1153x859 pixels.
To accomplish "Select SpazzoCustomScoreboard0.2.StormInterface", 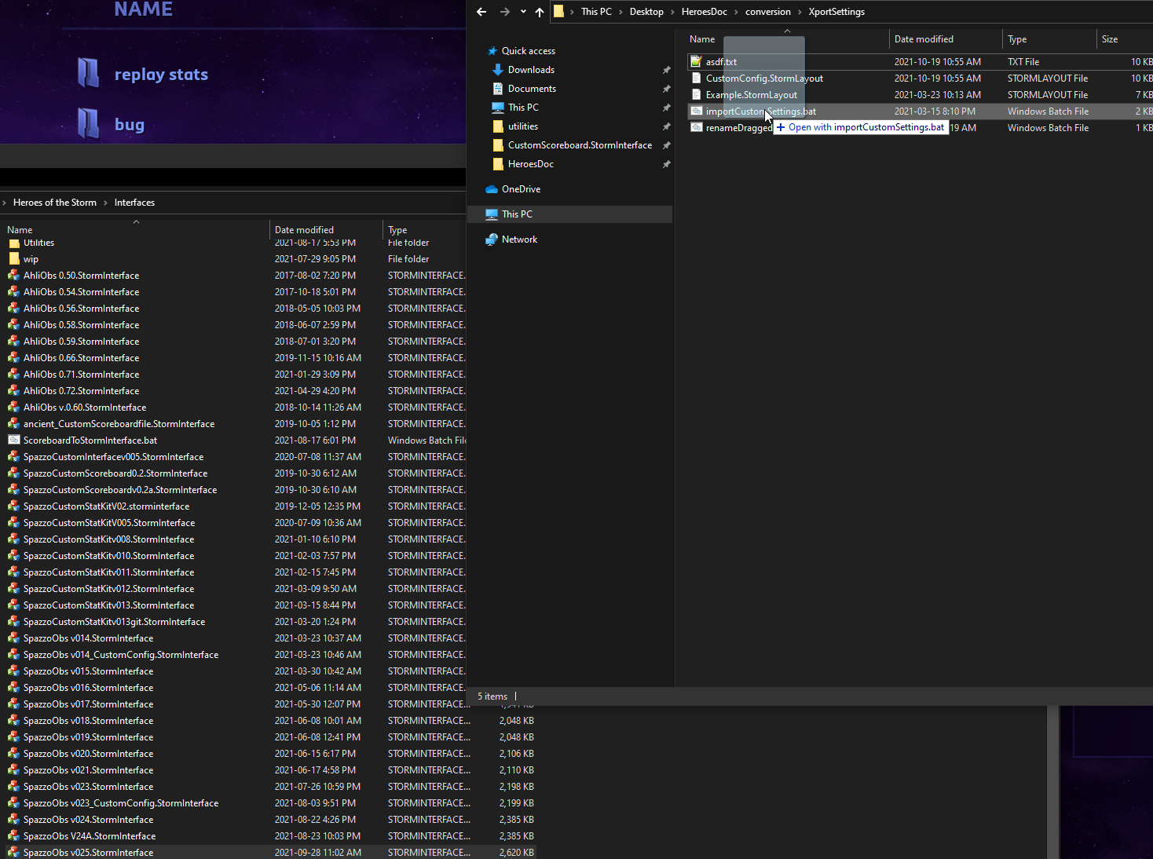I will pos(115,473).
